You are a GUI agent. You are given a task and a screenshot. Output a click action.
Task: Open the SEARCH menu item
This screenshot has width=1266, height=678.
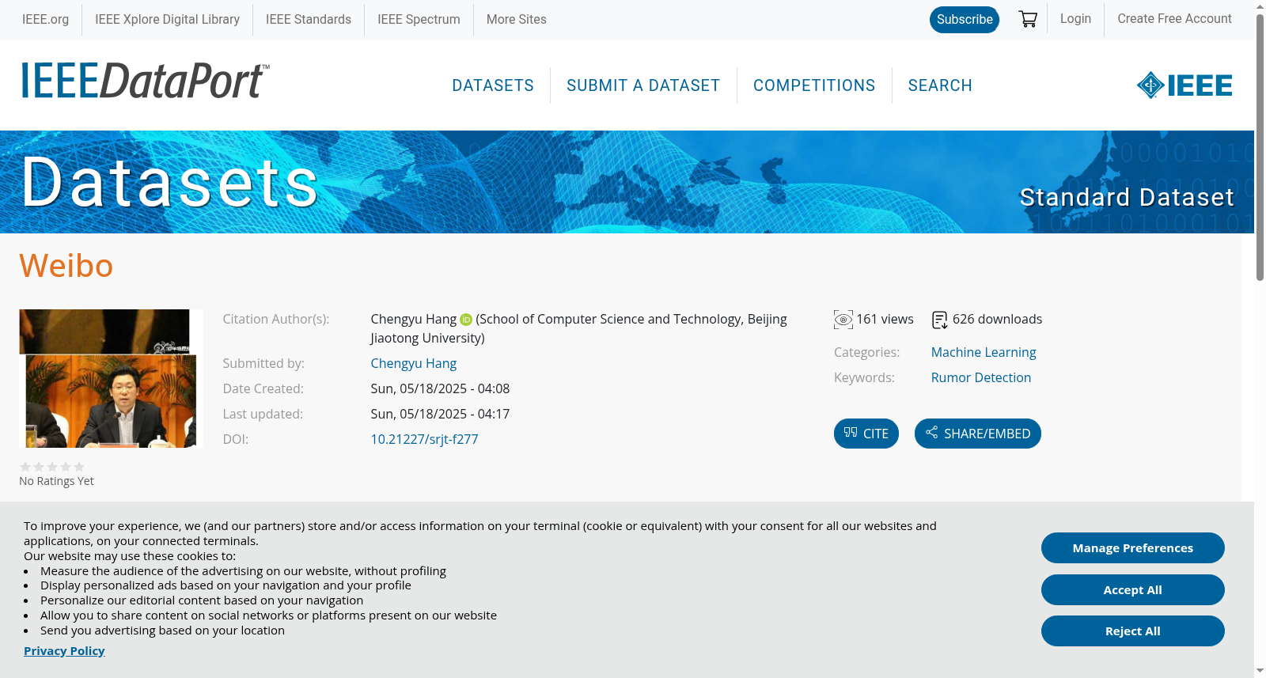(x=940, y=85)
